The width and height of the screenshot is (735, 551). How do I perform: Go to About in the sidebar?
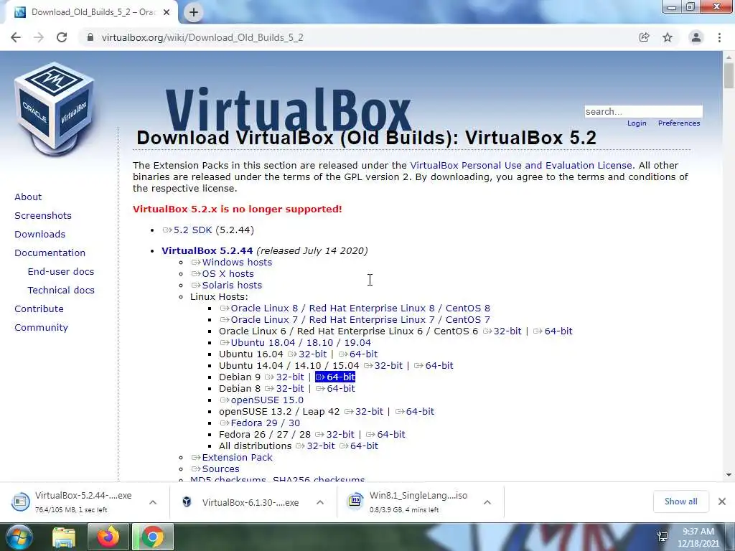coord(28,197)
